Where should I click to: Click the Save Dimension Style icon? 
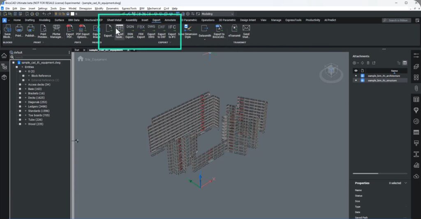coord(187,31)
